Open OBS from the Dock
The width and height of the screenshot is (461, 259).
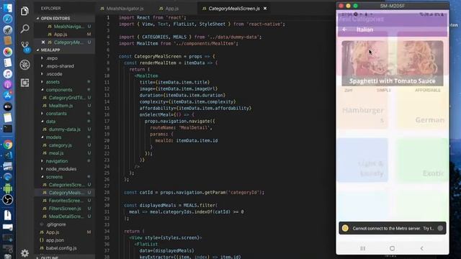pyautogui.click(x=8, y=200)
